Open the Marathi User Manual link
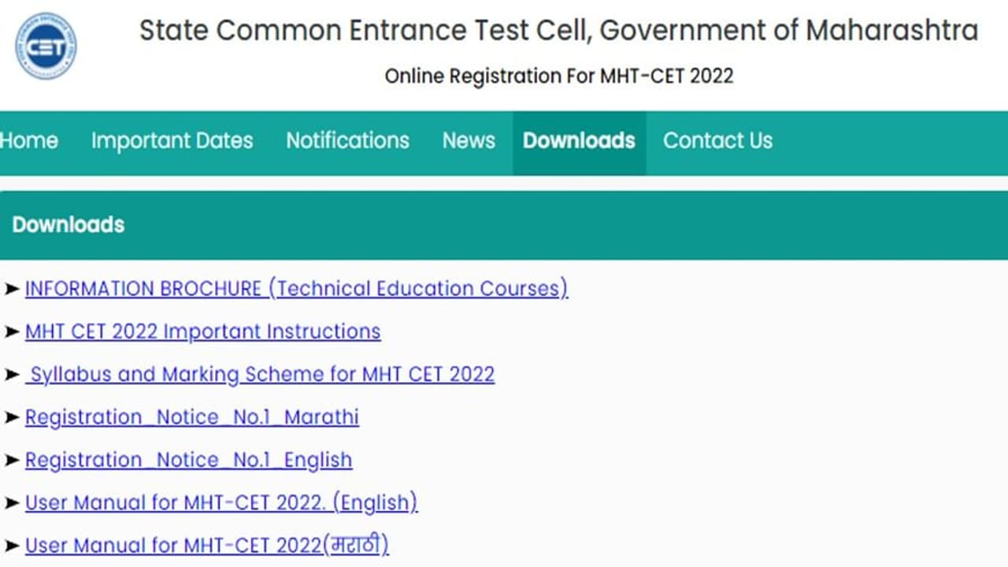1008x567 pixels. point(206,545)
